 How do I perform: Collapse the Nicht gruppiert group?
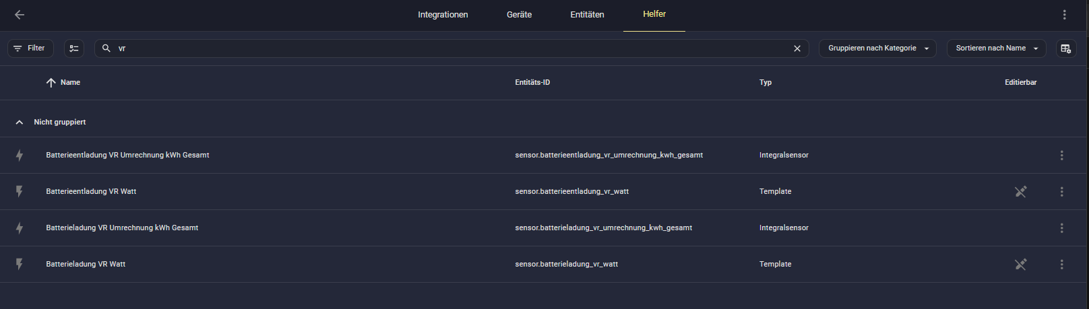coord(20,123)
